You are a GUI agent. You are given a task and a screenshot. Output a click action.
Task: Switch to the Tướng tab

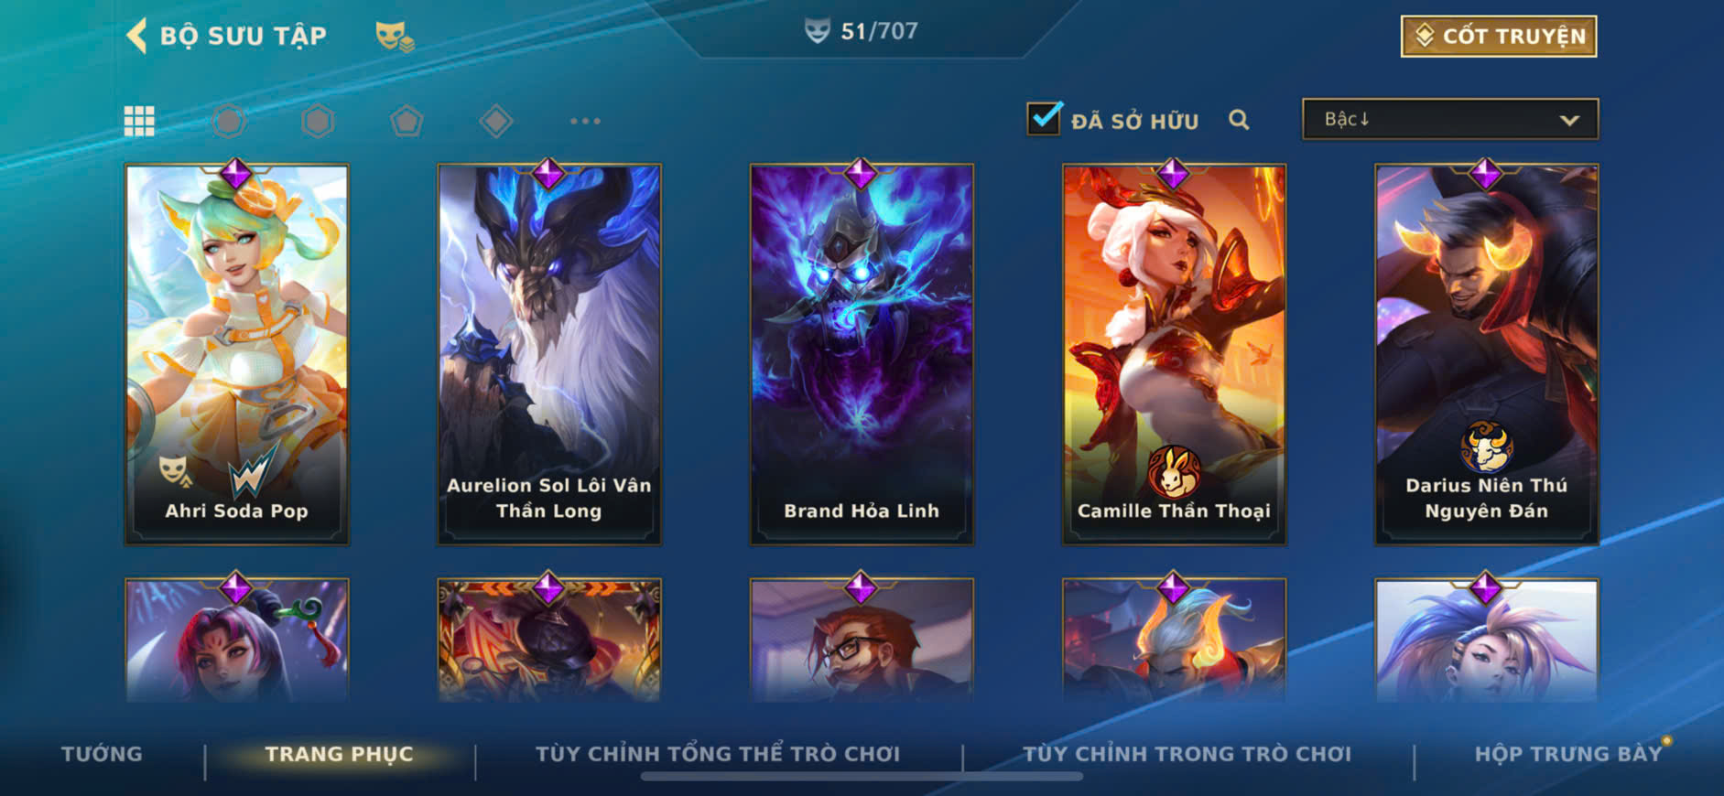coord(102,754)
